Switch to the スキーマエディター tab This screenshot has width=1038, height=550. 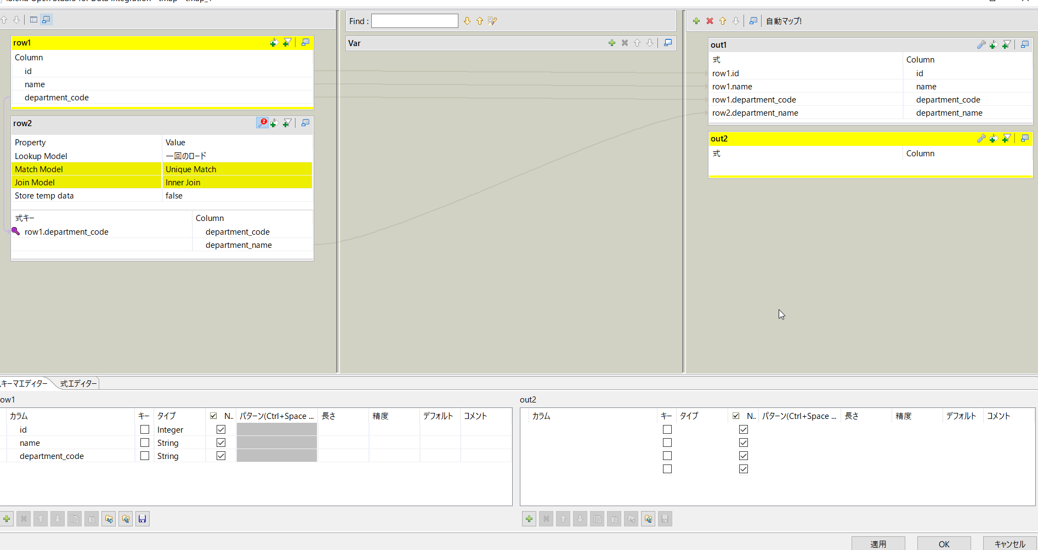point(25,383)
